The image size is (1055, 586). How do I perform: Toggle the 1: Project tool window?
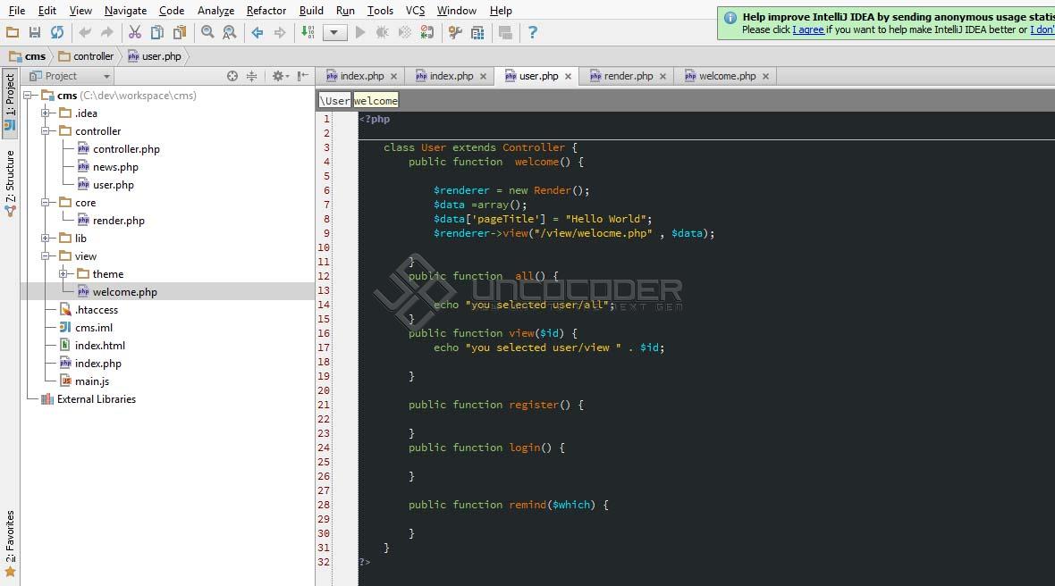(10, 102)
